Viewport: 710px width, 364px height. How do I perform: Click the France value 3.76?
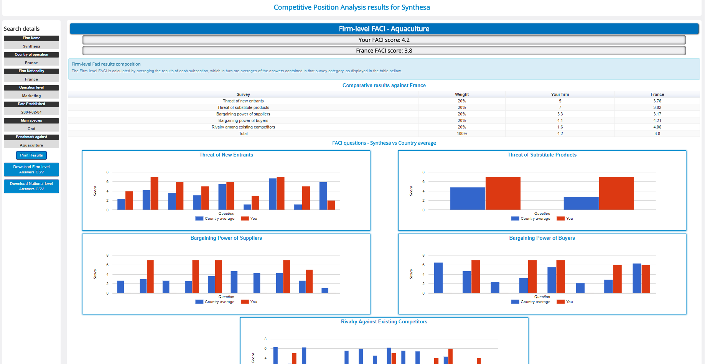(x=657, y=101)
